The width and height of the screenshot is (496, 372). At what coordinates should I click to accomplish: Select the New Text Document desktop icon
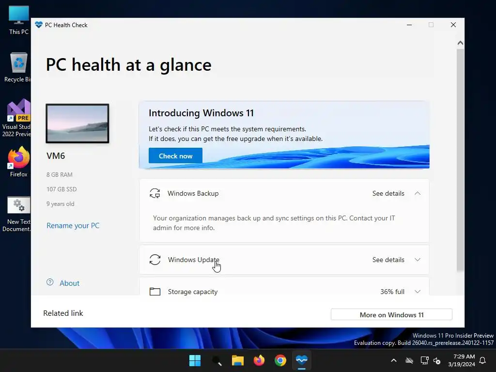(x=17, y=214)
